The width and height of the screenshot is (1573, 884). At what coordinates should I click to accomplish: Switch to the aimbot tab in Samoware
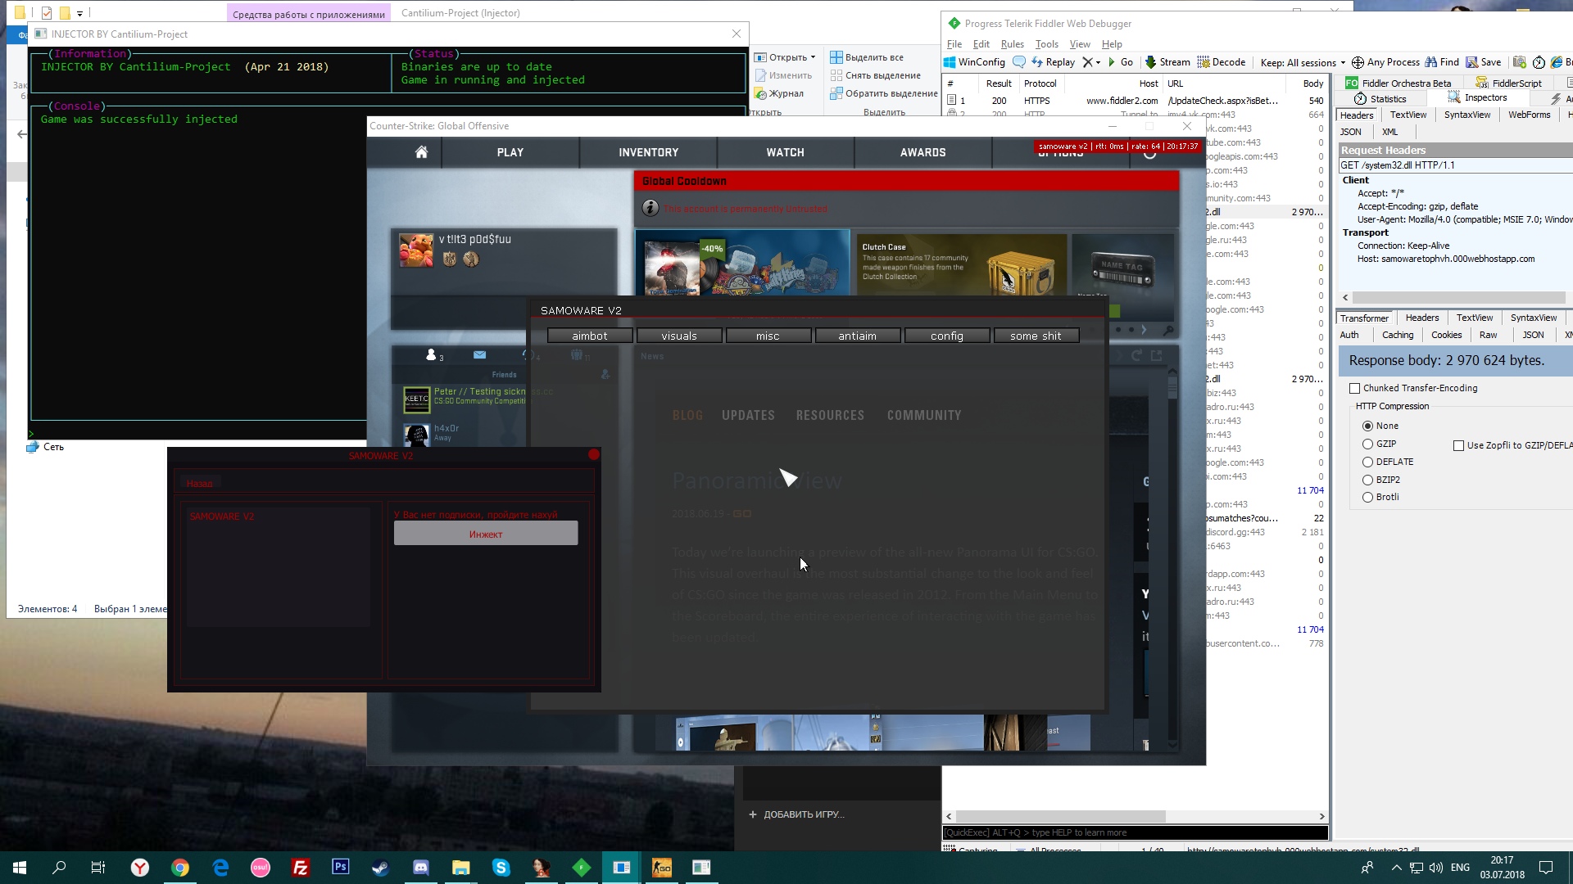[590, 336]
